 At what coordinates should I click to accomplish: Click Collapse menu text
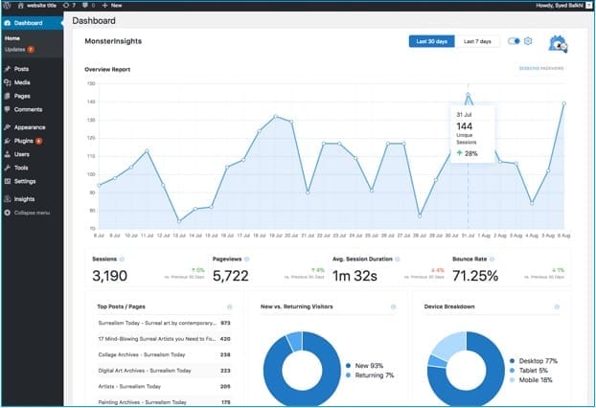tap(32, 213)
